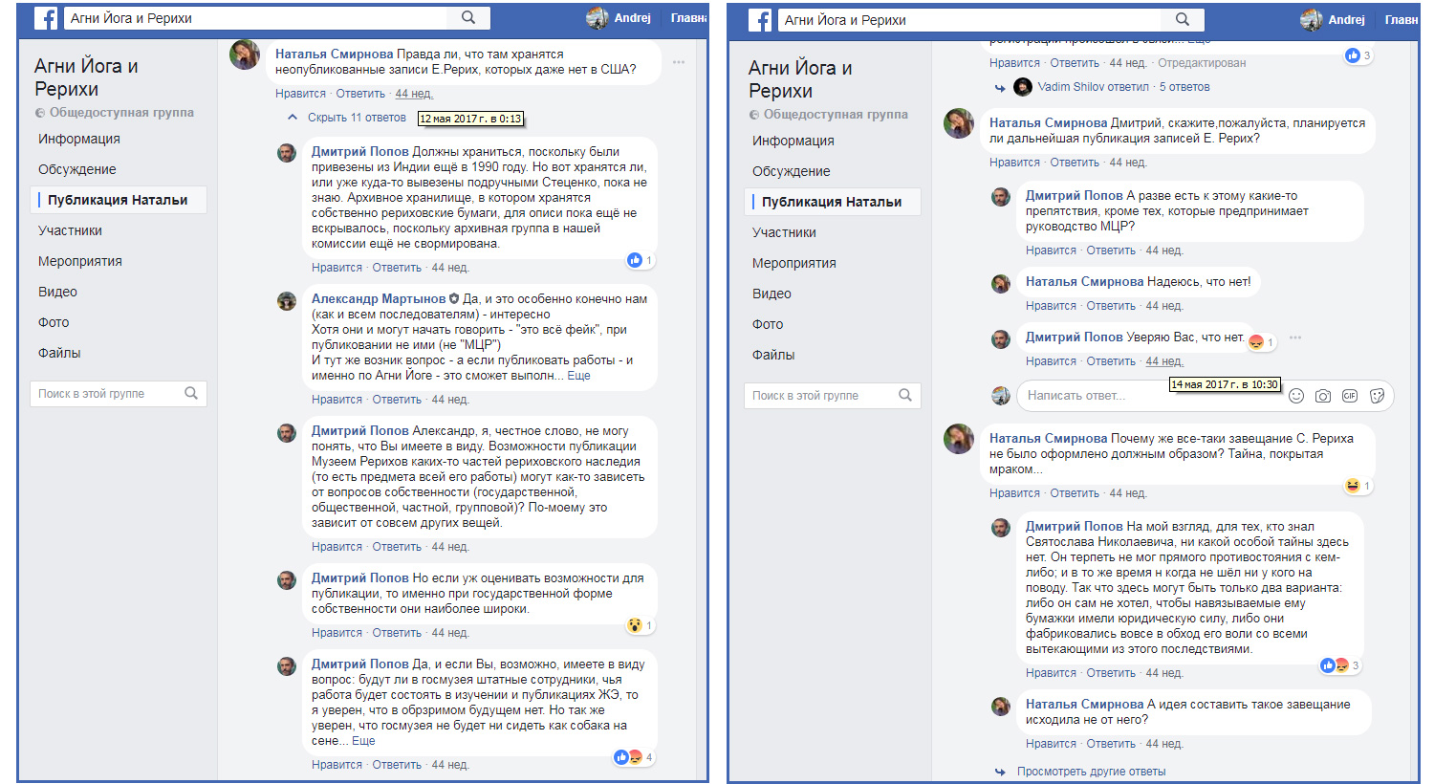
Task: Click Ответить under 'Должны храниться' comment
Action: [397, 268]
